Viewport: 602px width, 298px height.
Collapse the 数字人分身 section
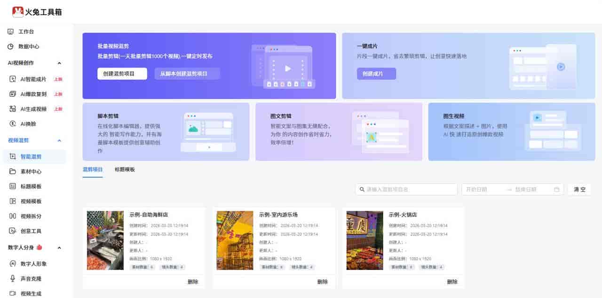(x=59, y=248)
